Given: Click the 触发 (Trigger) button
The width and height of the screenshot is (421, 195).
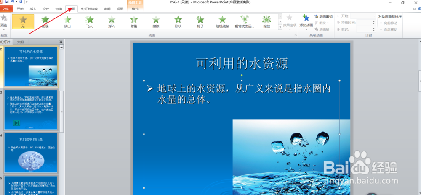Looking at the screenshot, I should 322,23.
